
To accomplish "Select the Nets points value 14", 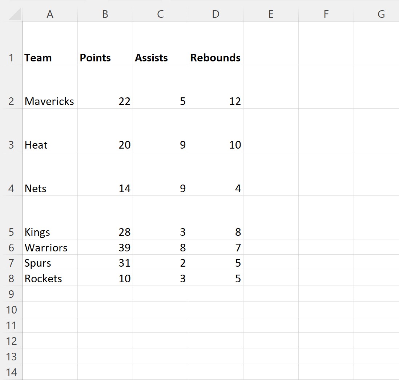I will pos(105,174).
